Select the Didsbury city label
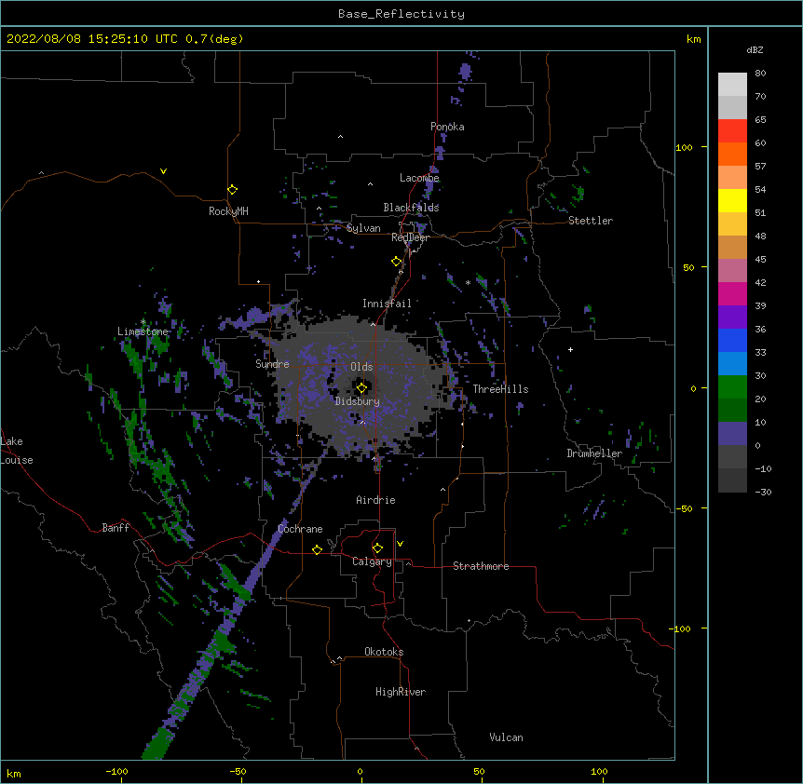Screen dimensions: 803x784 tap(357, 401)
